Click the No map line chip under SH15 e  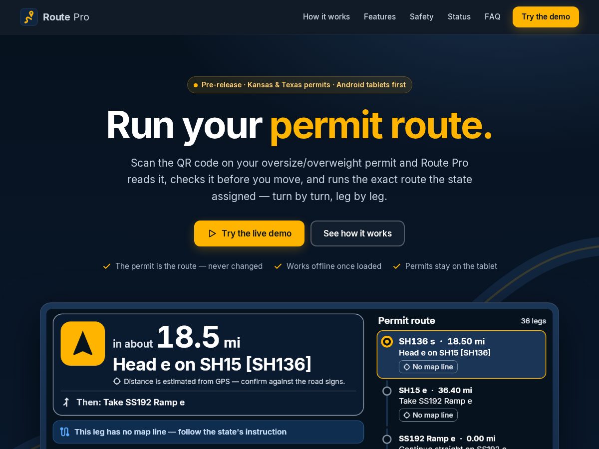[428, 415]
